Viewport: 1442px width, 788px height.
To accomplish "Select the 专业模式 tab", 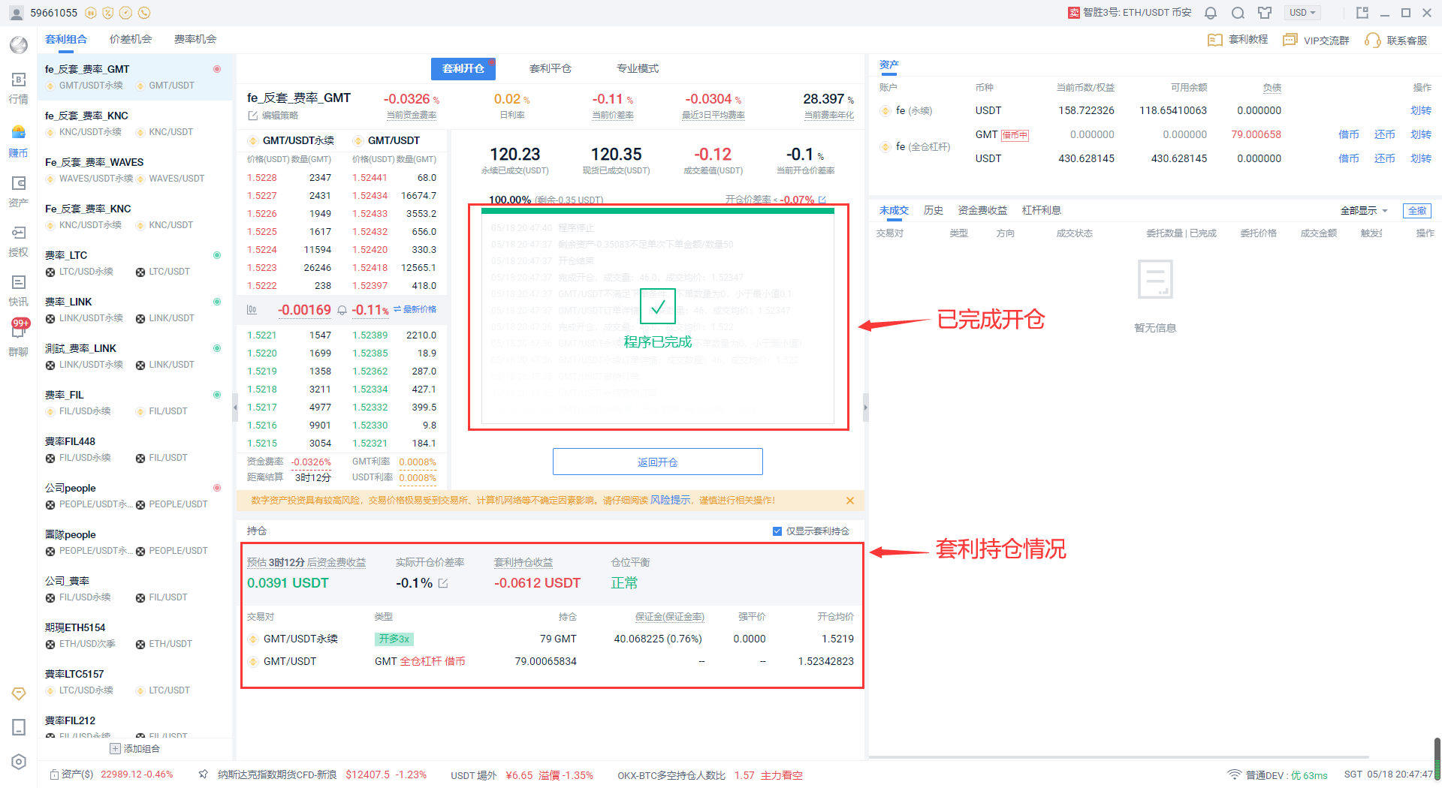I will 638,68.
